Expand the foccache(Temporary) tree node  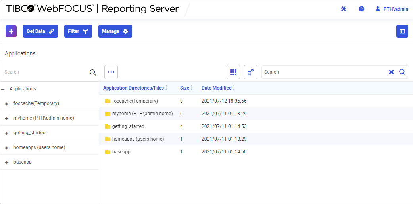pos(7,104)
